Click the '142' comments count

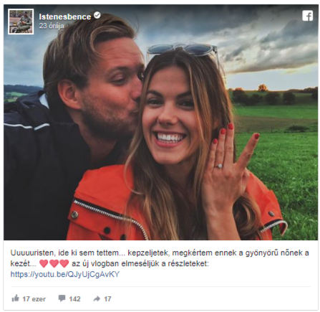[74, 299]
